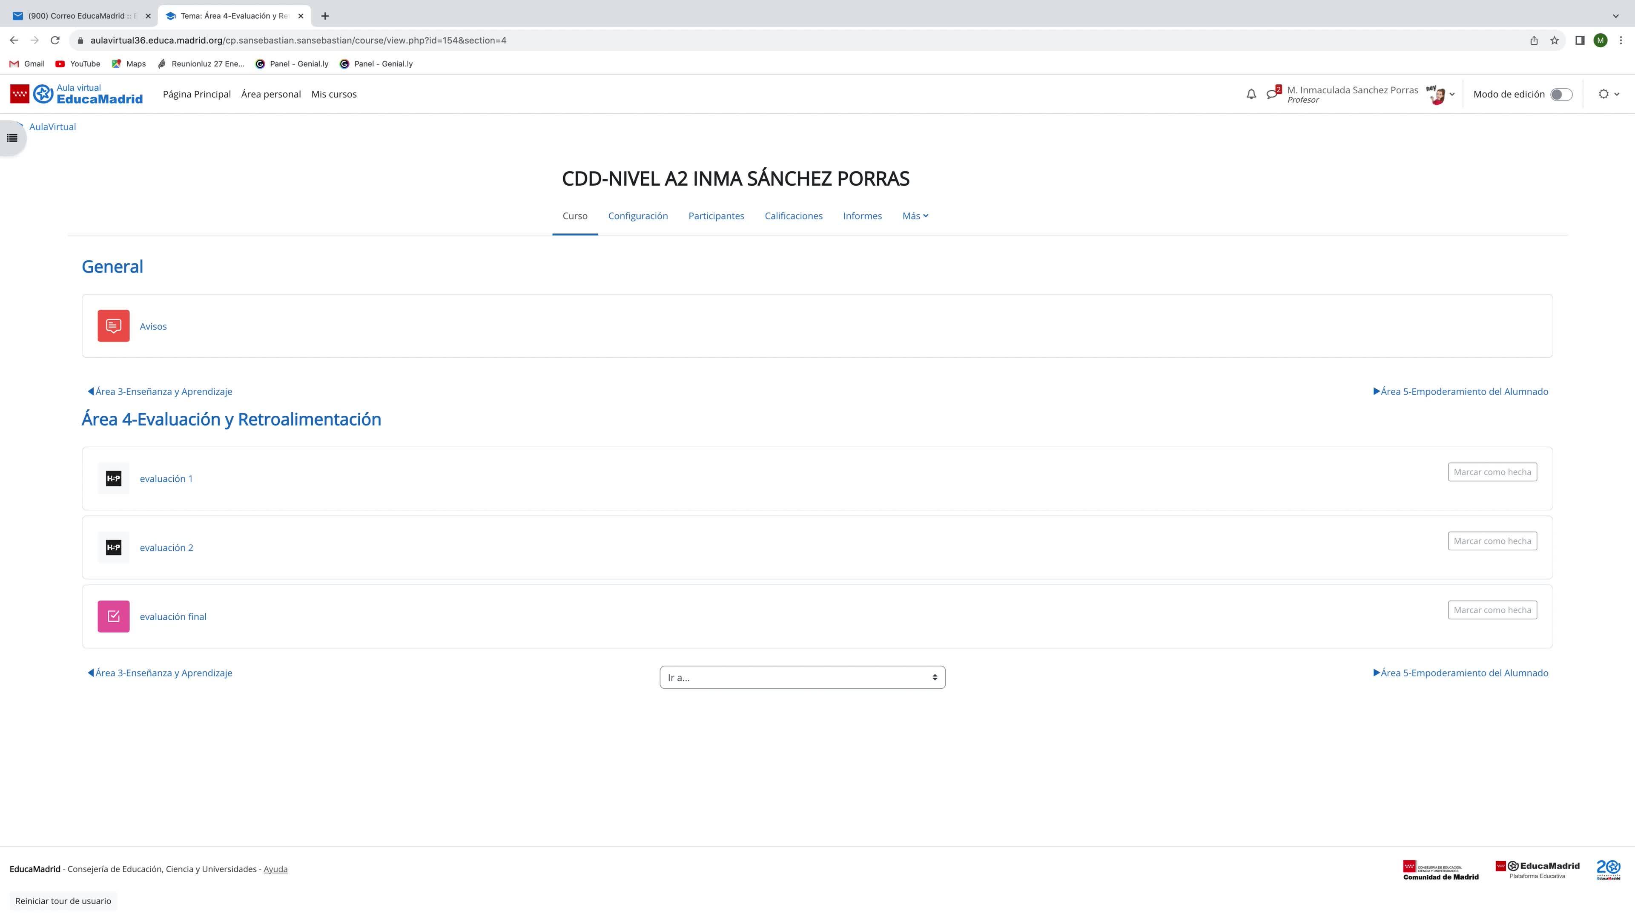Open Mis cursos in navigation bar
Viewport: 1635px width, 920px height.
click(x=333, y=94)
